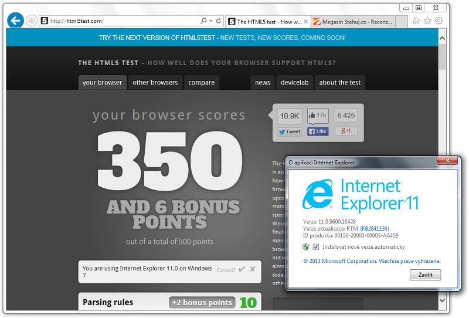
Task: Open the about the test tab
Action: pyautogui.click(x=340, y=82)
